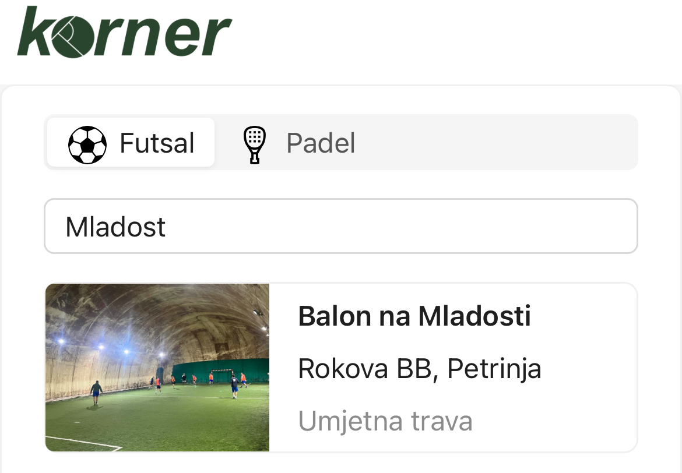
Task: Click the bright floodlights in the venue photo
Action: (x=100, y=347)
